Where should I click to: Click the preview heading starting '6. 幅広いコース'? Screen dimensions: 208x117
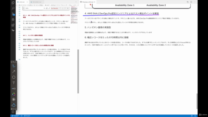point(107,38)
